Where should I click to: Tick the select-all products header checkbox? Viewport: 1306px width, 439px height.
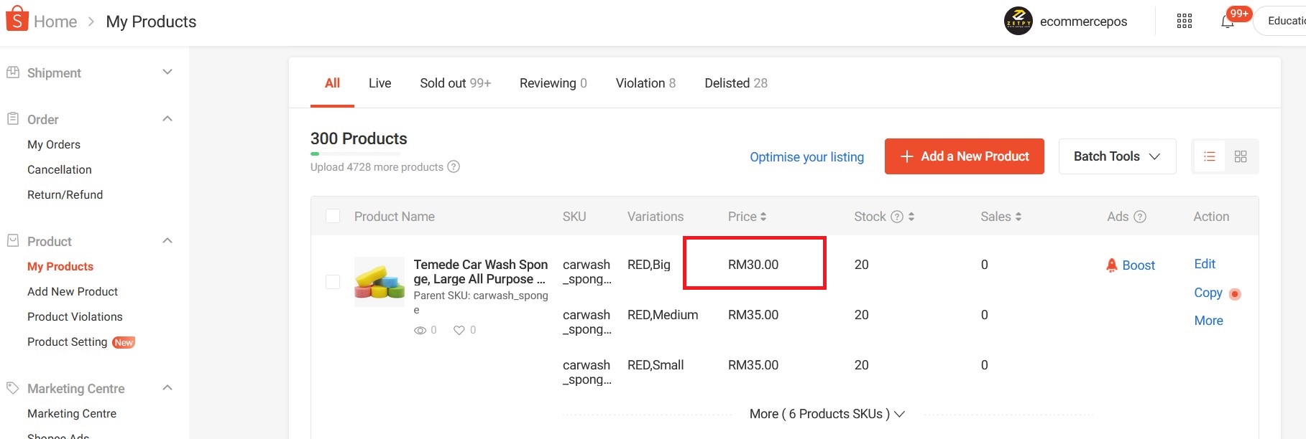point(333,217)
